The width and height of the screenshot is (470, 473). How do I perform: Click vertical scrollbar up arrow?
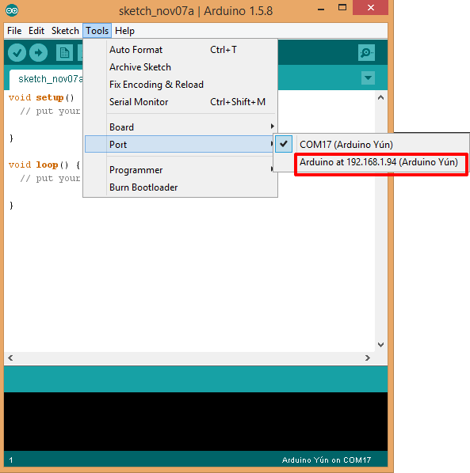381,97
